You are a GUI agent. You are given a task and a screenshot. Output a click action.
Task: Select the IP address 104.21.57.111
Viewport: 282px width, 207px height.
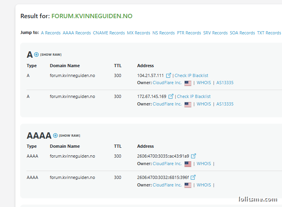click(150, 75)
